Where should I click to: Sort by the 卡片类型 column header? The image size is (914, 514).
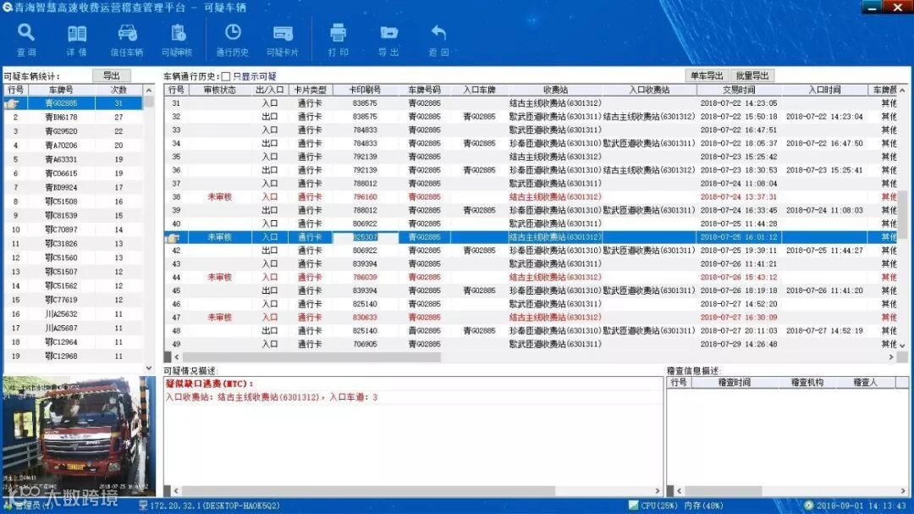pos(310,90)
